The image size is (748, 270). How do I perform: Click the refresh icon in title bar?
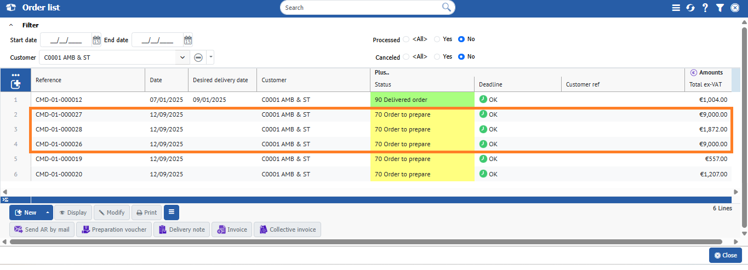click(691, 8)
